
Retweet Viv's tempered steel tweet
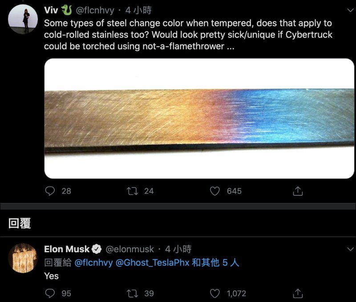(133, 191)
